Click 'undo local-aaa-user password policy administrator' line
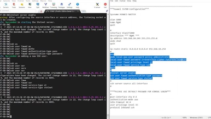This screenshot has width=211, height=119. tap(140, 57)
